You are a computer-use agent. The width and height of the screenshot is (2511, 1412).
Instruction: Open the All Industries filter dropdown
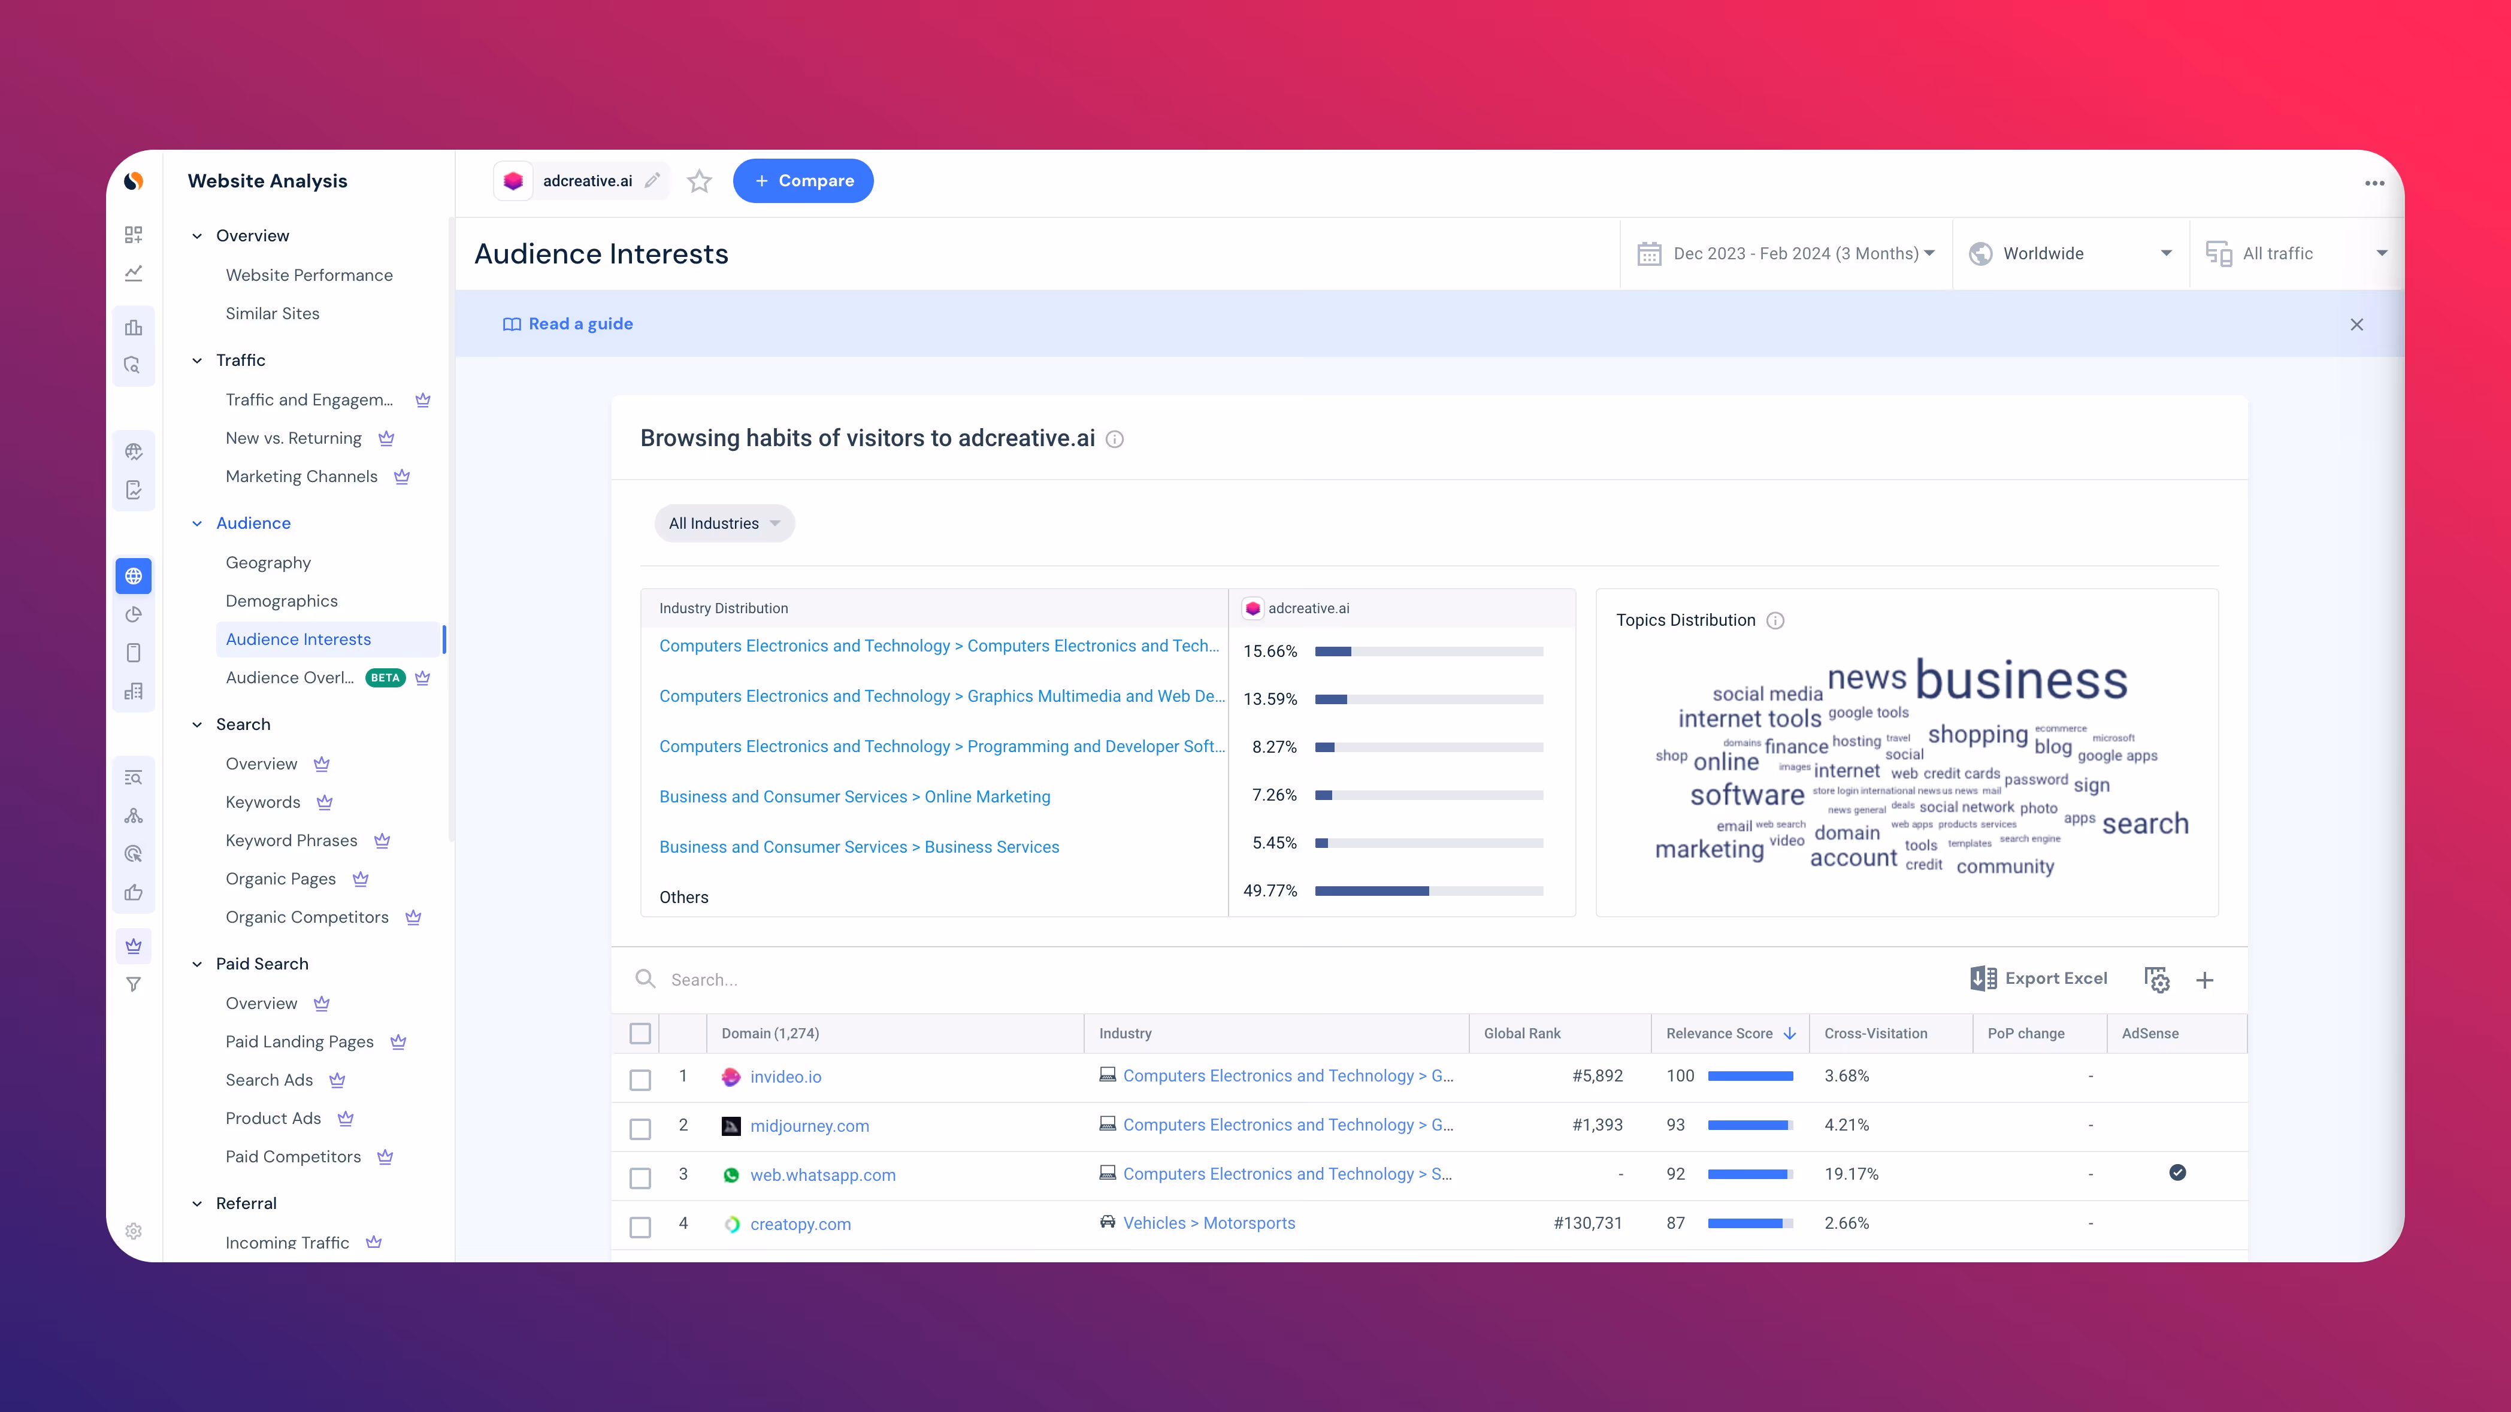click(x=724, y=523)
